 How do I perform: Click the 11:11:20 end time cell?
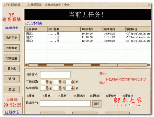click(110, 37)
